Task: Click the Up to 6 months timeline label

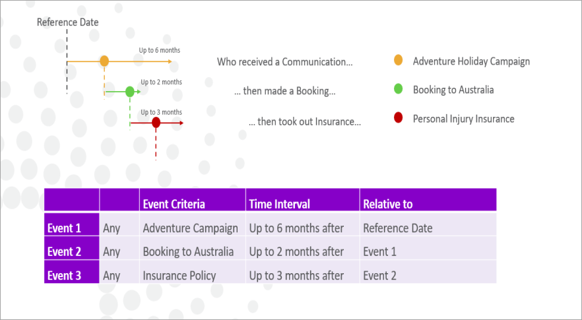Action: coord(160,50)
